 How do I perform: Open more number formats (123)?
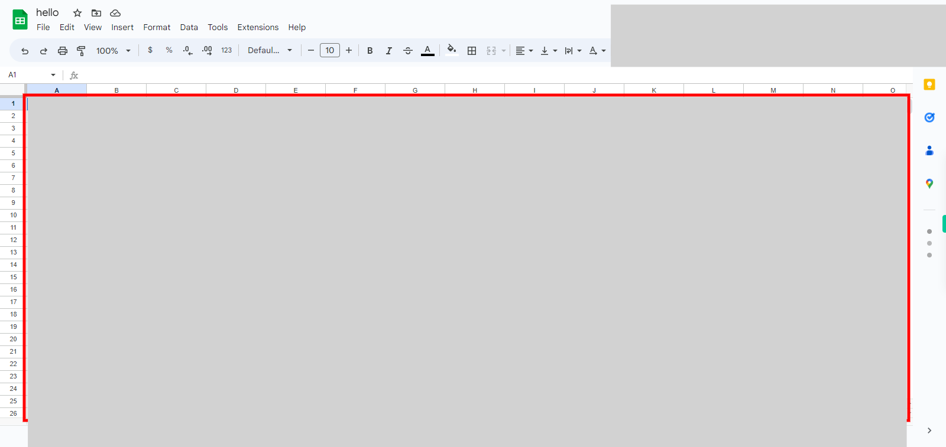pos(226,50)
